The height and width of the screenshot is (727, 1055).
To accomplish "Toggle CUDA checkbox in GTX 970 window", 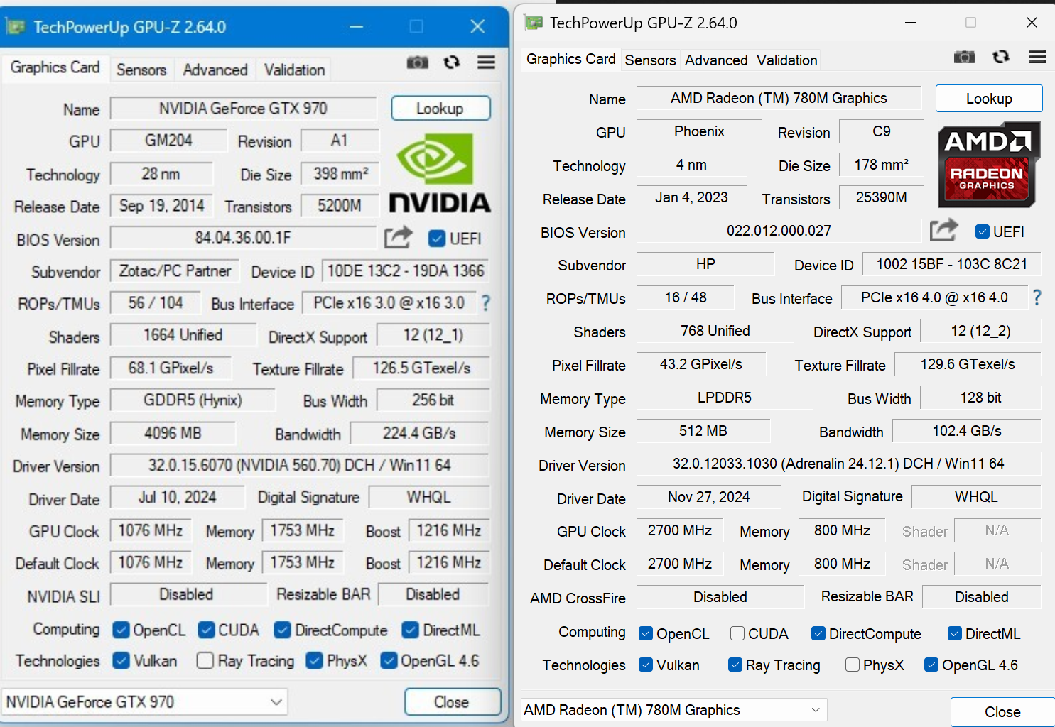I will pyautogui.click(x=206, y=630).
